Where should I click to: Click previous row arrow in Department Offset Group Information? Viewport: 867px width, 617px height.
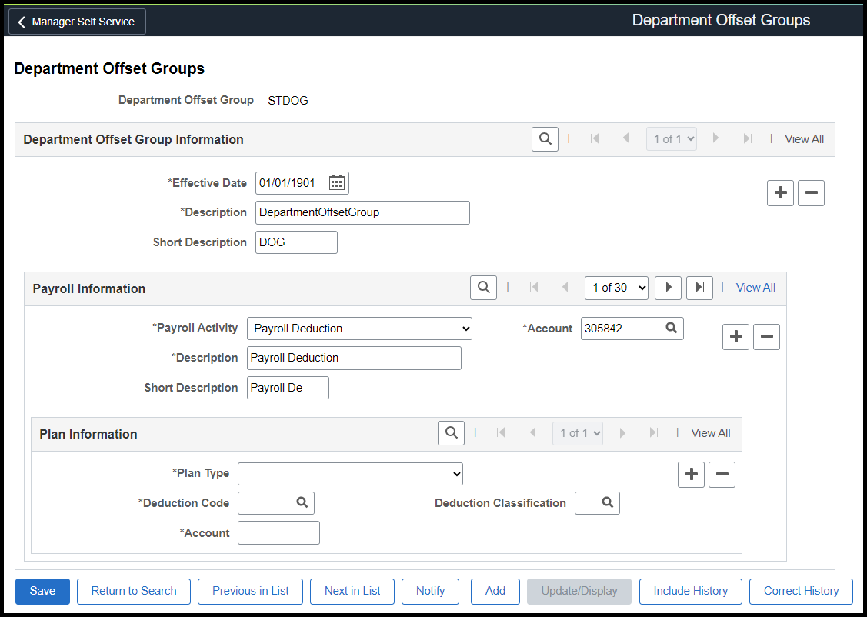(x=626, y=138)
